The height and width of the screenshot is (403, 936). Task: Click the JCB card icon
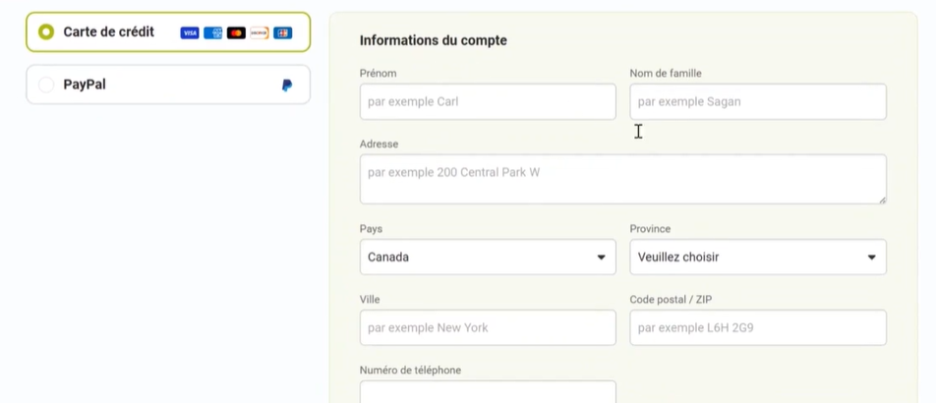tap(283, 32)
